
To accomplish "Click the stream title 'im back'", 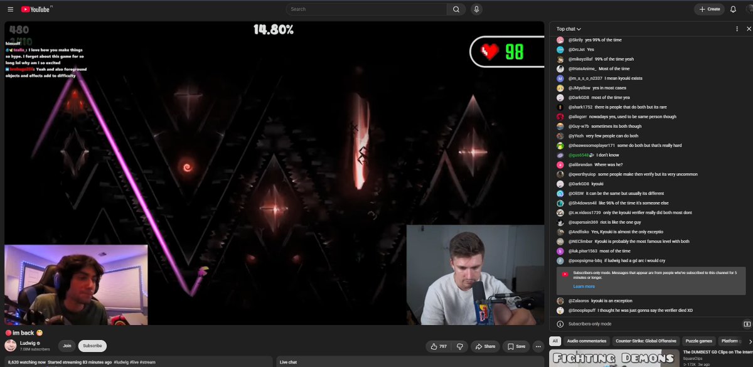I will [25, 332].
